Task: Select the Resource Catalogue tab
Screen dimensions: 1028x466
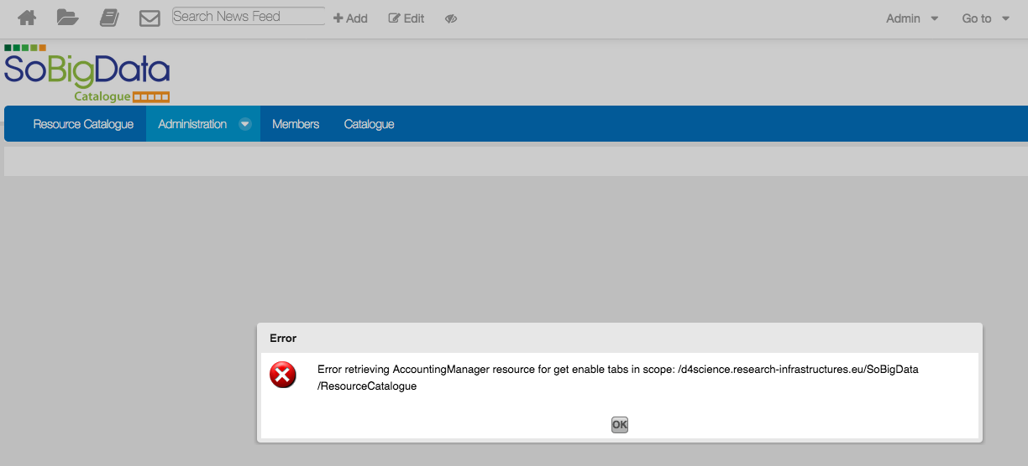Action: 83,124
